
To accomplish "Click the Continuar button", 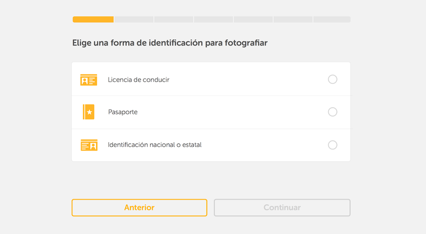I will (x=282, y=207).
